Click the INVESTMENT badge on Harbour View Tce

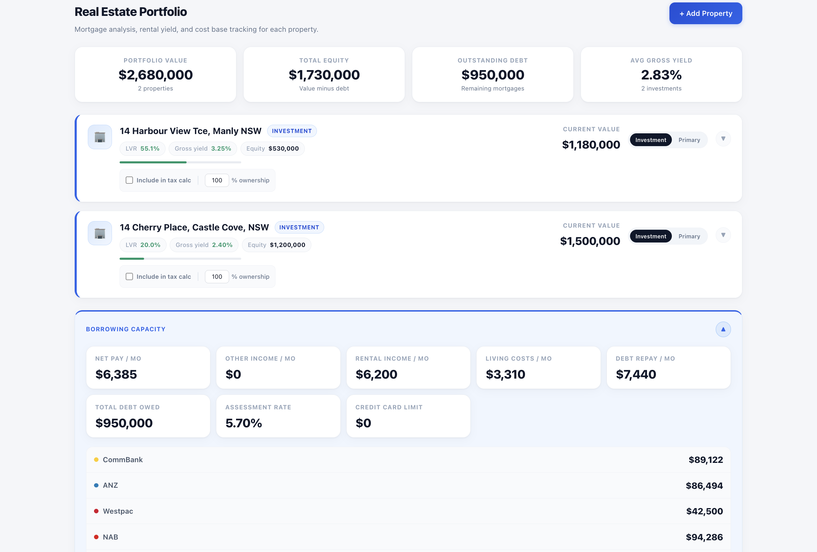click(292, 131)
